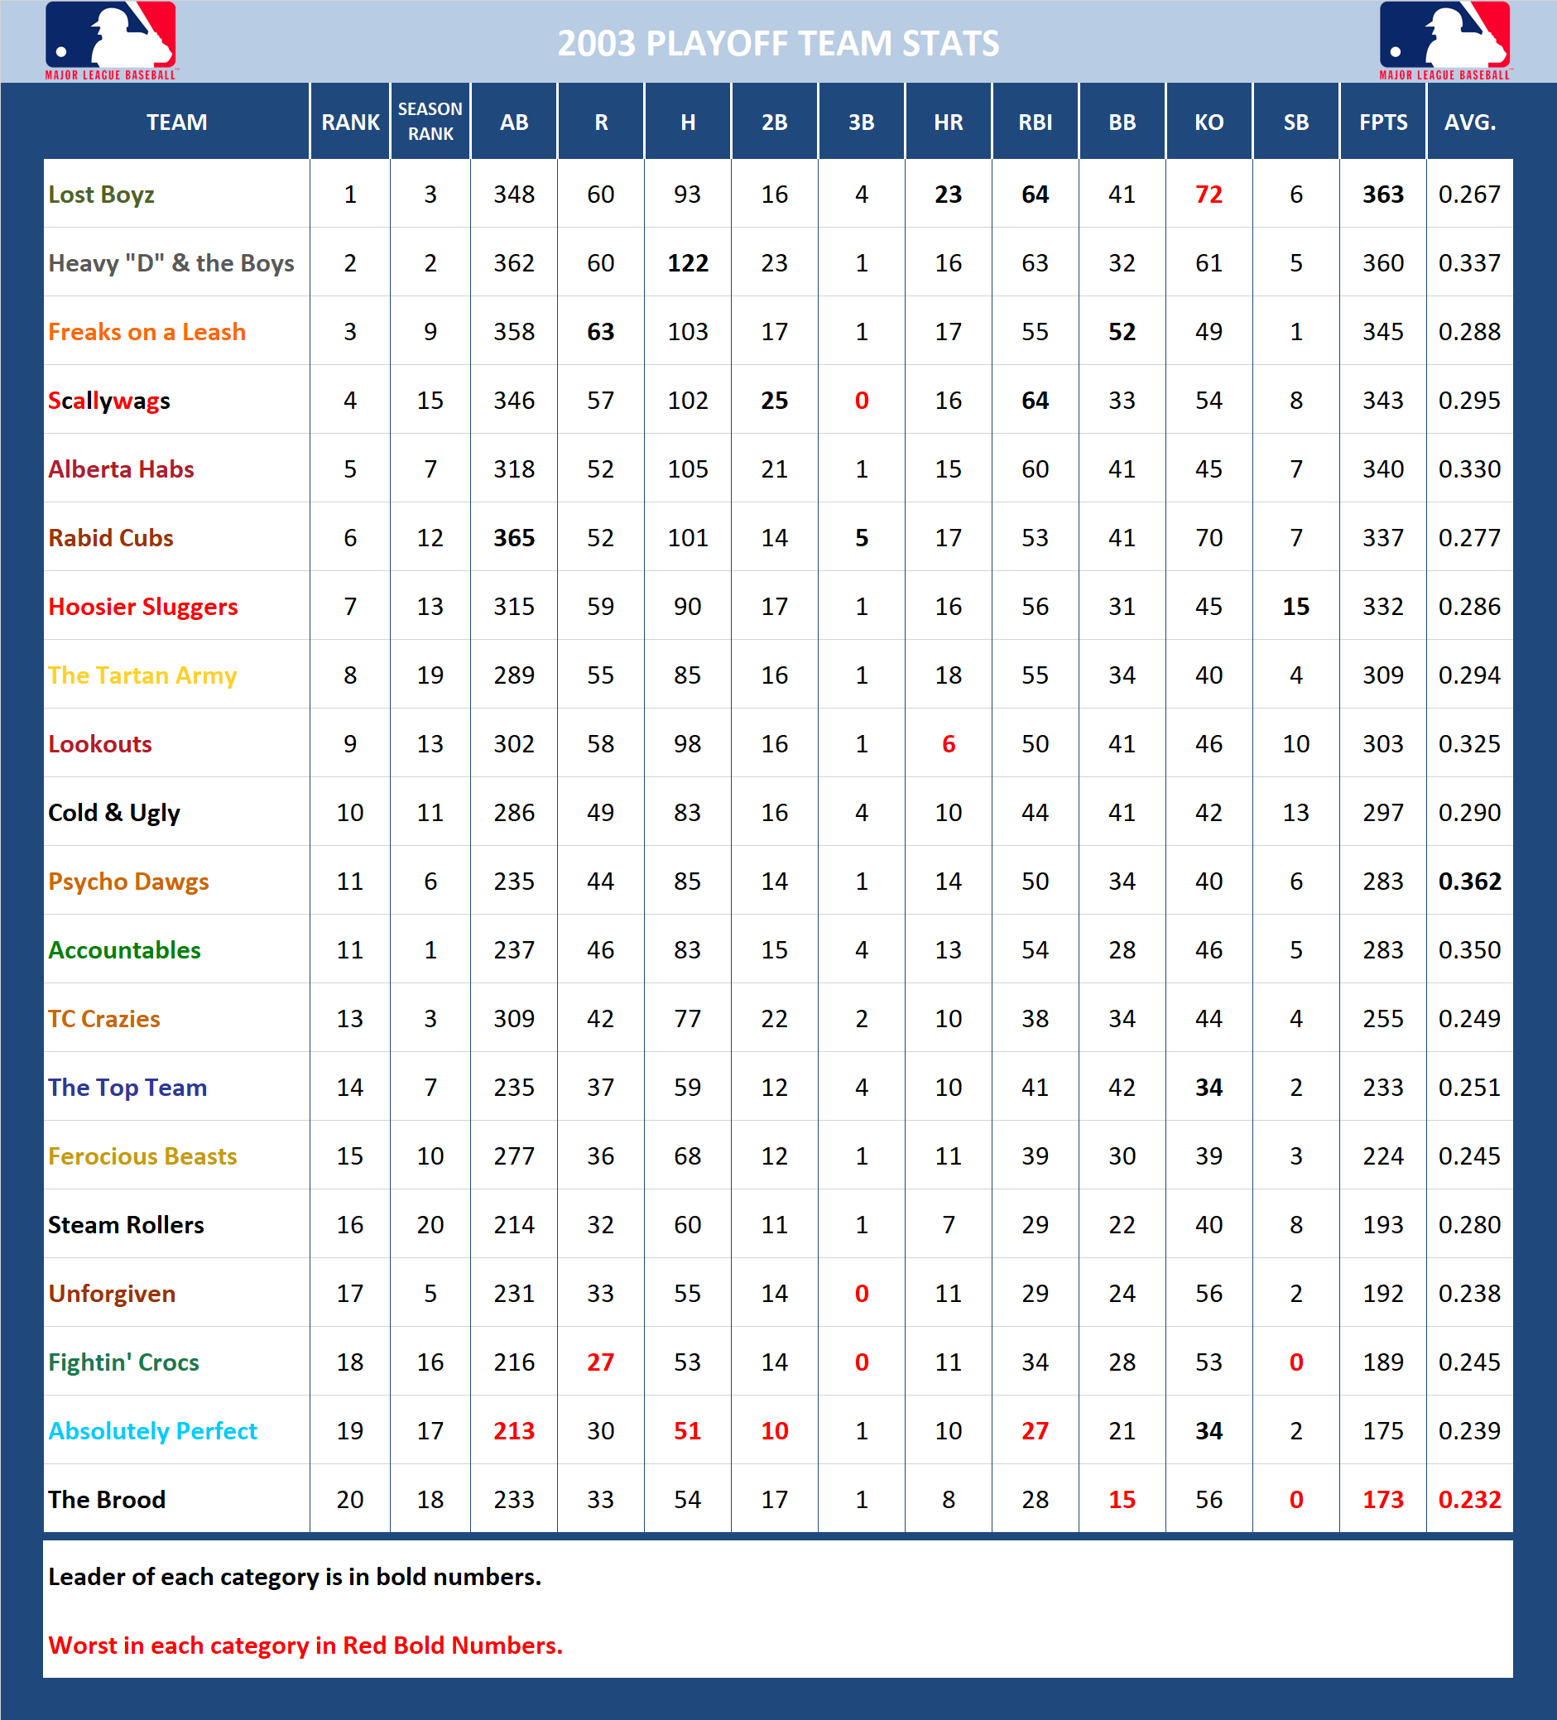Expand the 2B column header

pos(774,122)
